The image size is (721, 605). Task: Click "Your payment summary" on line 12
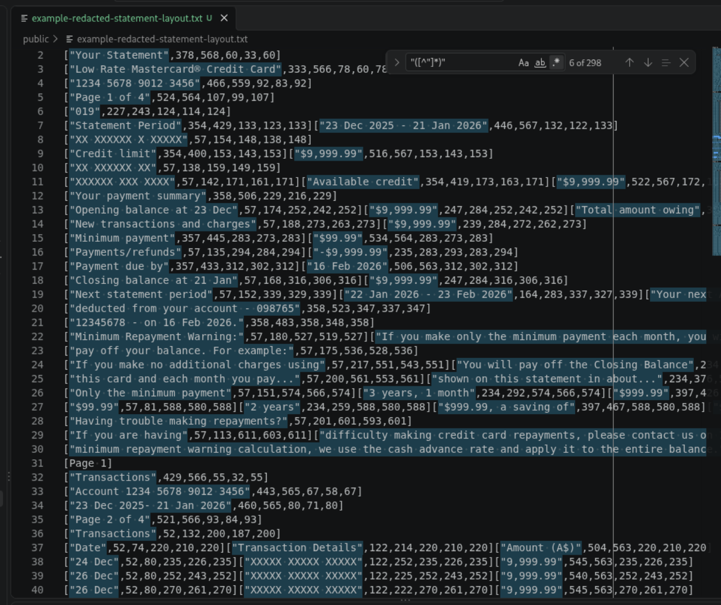coord(138,196)
